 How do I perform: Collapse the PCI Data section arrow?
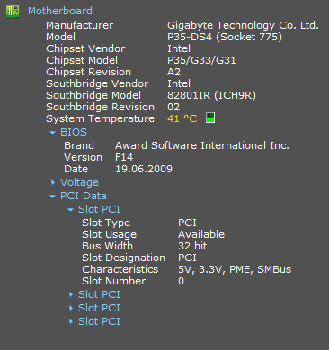[53, 197]
